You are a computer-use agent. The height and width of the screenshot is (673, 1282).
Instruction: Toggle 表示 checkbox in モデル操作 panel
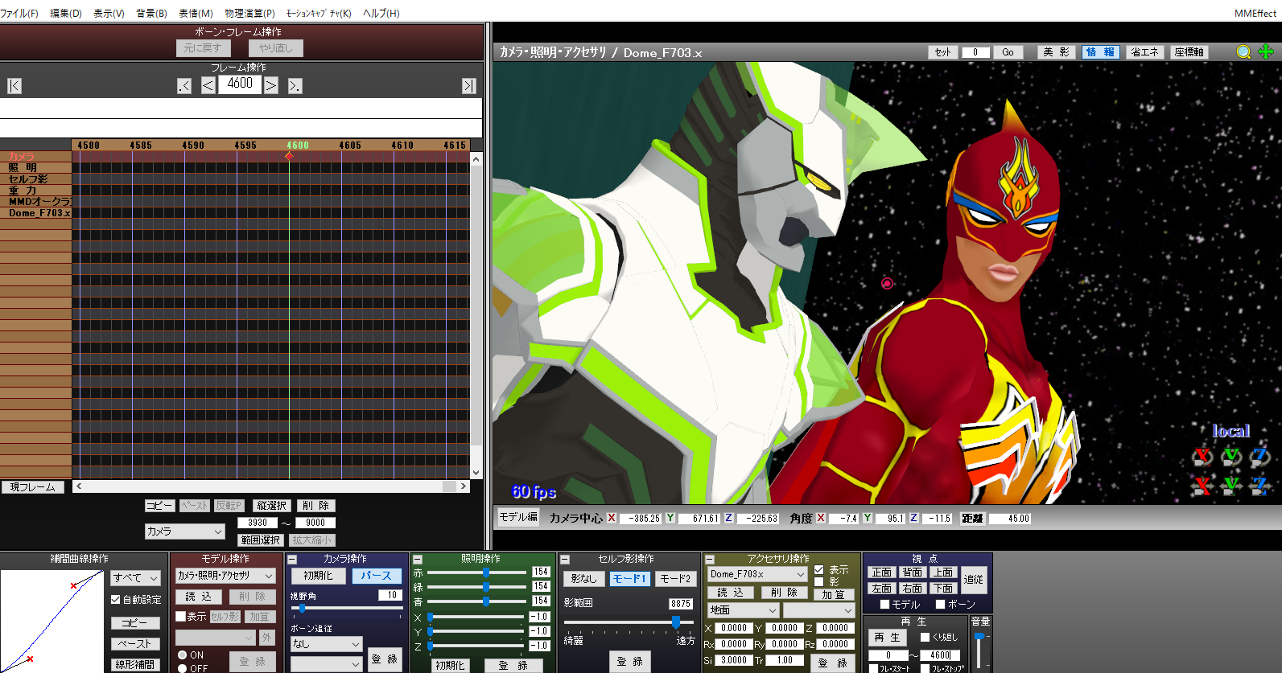click(x=180, y=616)
